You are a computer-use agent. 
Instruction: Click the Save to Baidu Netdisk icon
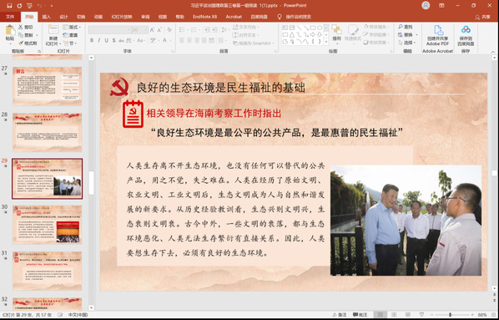coord(466,29)
